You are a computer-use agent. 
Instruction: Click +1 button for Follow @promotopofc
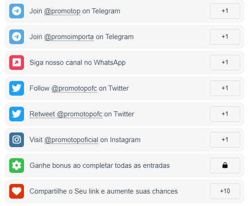[225, 88]
